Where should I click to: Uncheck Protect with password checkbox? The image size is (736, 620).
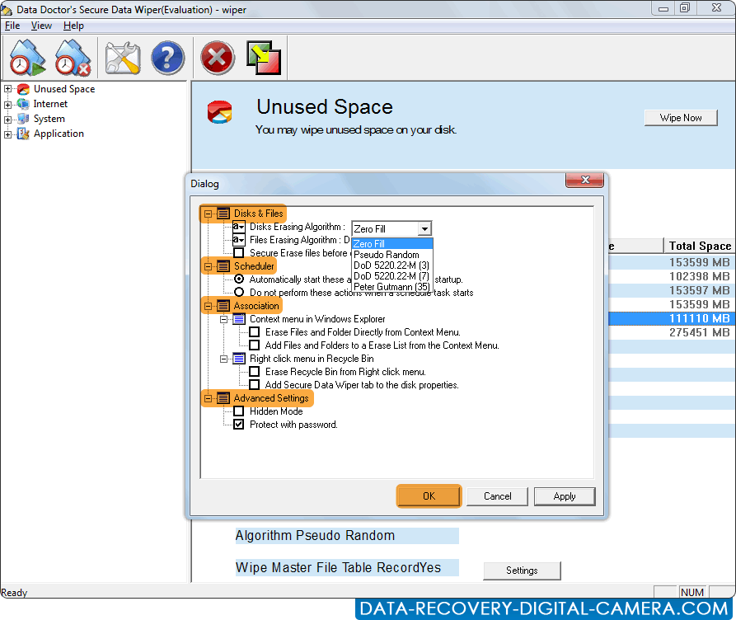click(239, 425)
